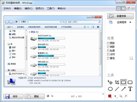Click the 软件仓库 (D:) usage bar
This screenshot has width=137, height=102.
pyautogui.click(x=52, y=47)
